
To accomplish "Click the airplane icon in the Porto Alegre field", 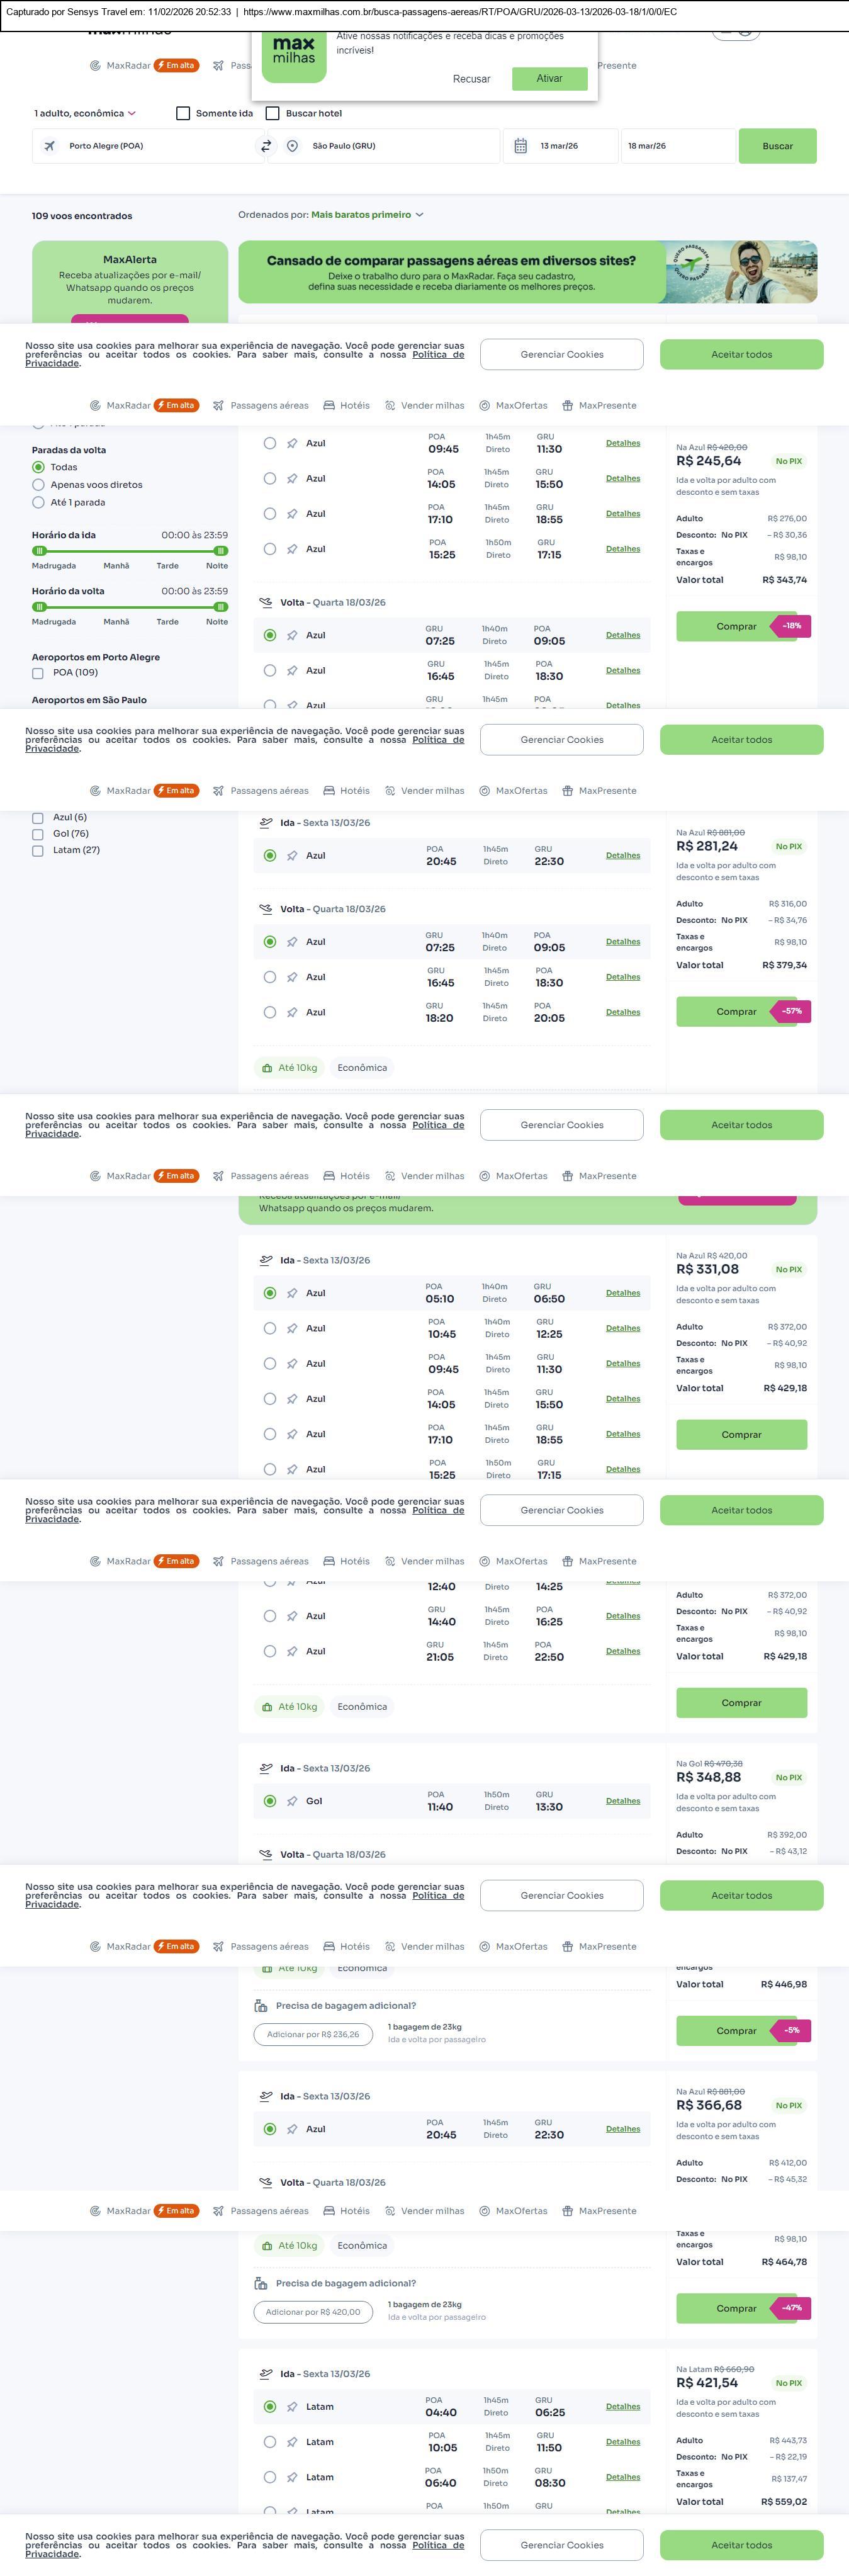I will tap(50, 146).
